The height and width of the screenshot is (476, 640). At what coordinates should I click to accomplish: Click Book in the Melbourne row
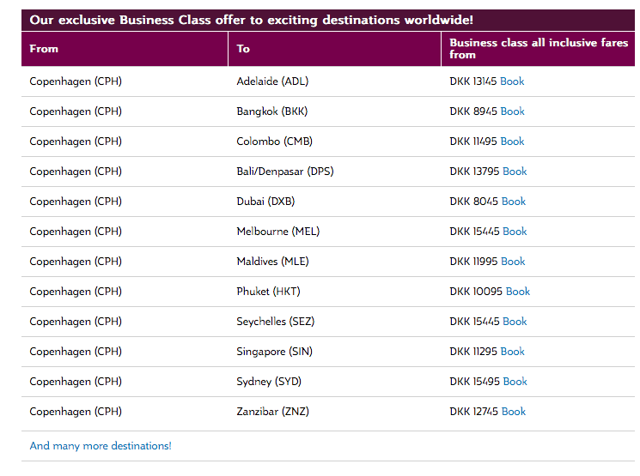(x=515, y=232)
